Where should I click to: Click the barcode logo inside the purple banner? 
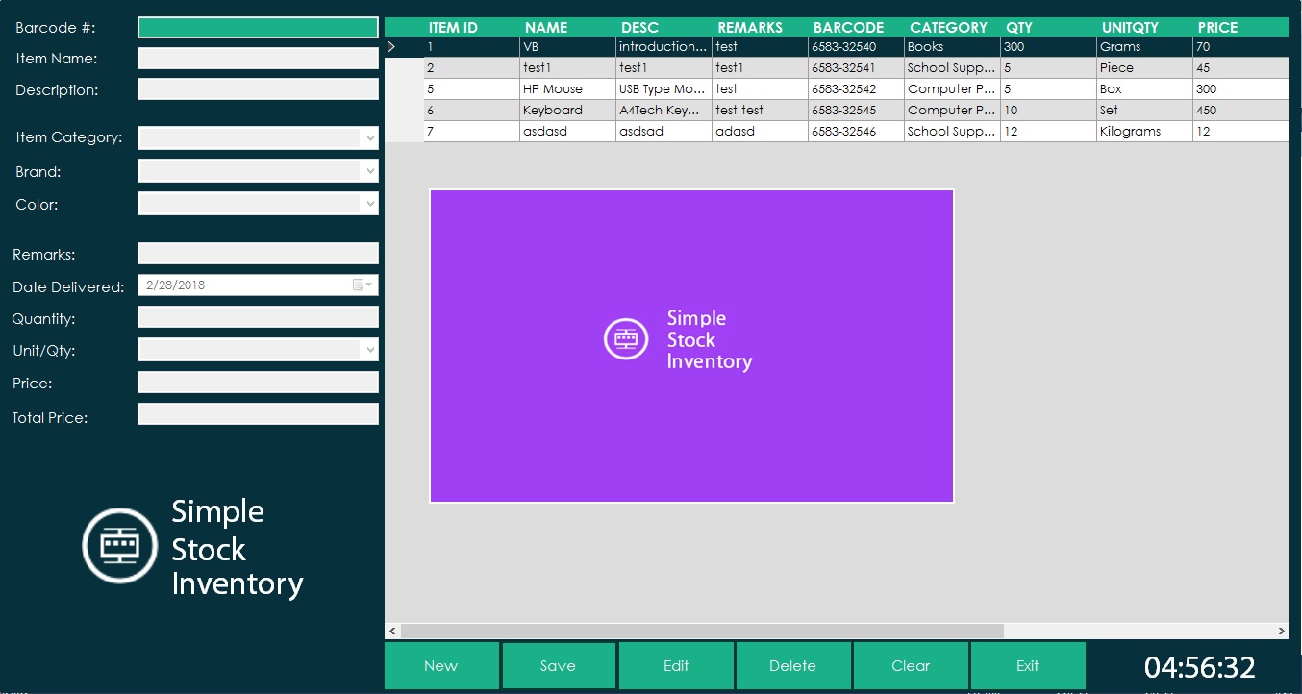(625, 339)
